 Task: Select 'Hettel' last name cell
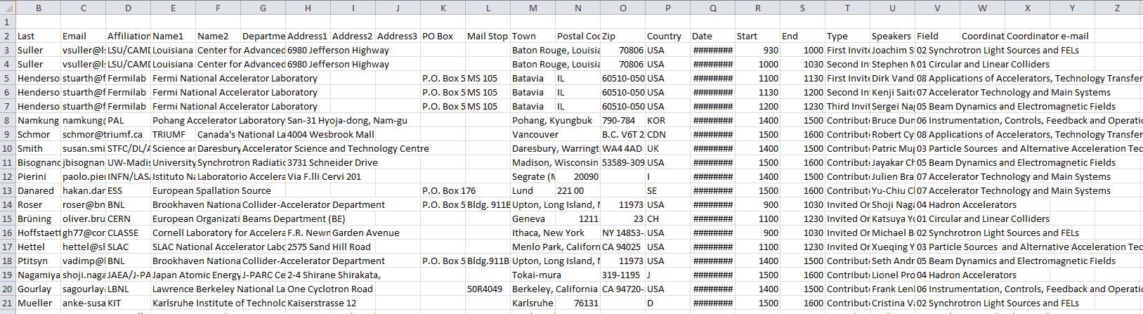[38, 247]
